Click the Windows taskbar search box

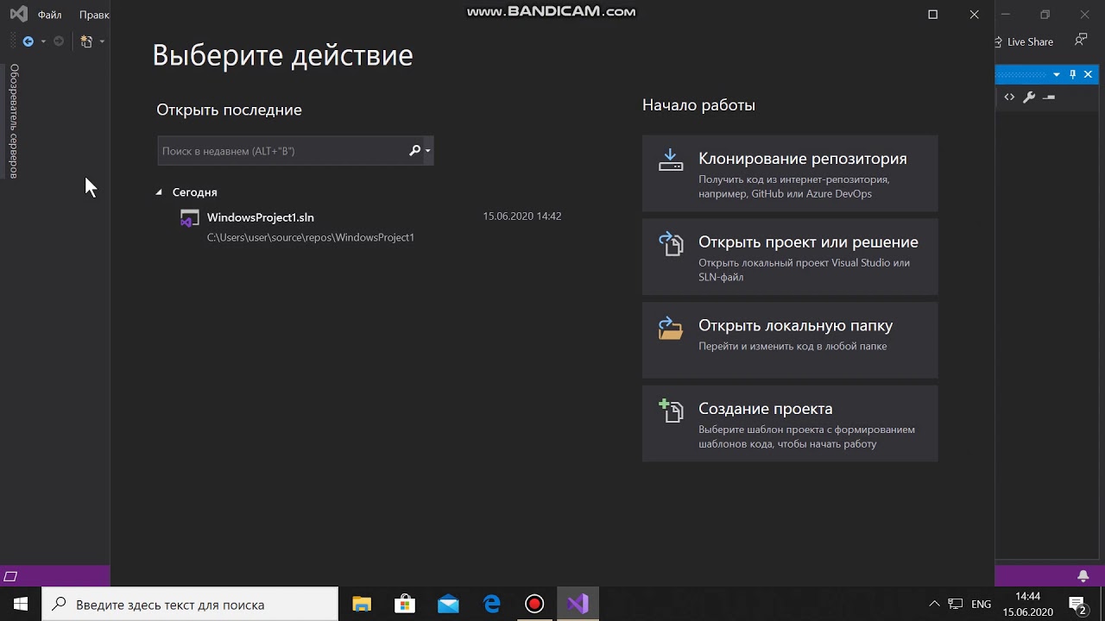190,605
